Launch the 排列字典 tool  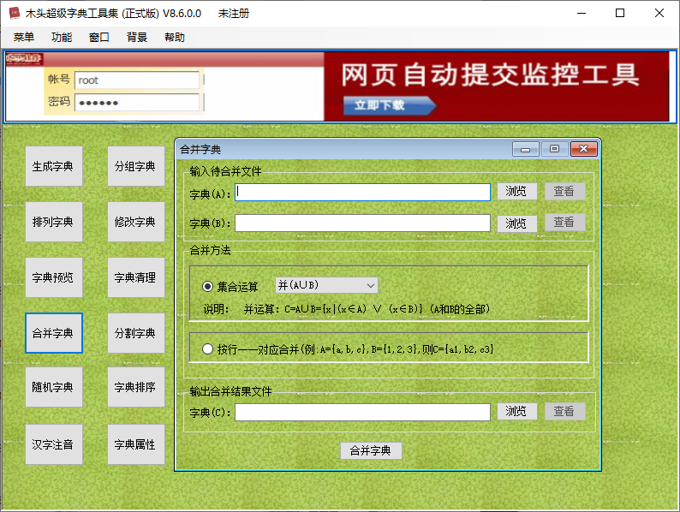[x=53, y=222]
